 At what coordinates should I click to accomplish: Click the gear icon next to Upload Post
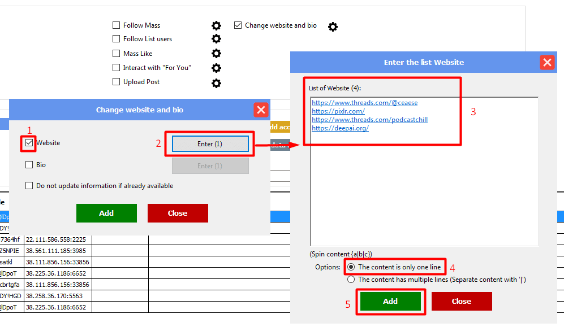(216, 83)
